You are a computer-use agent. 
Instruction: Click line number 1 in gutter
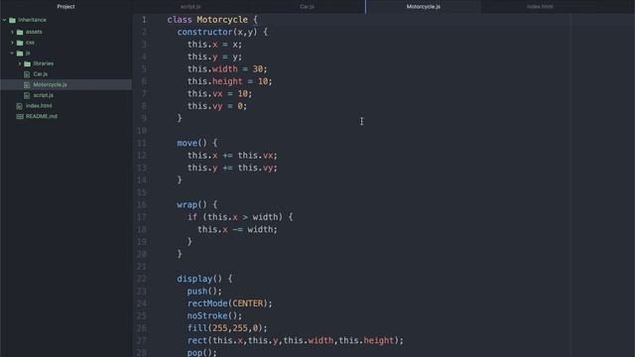144,20
